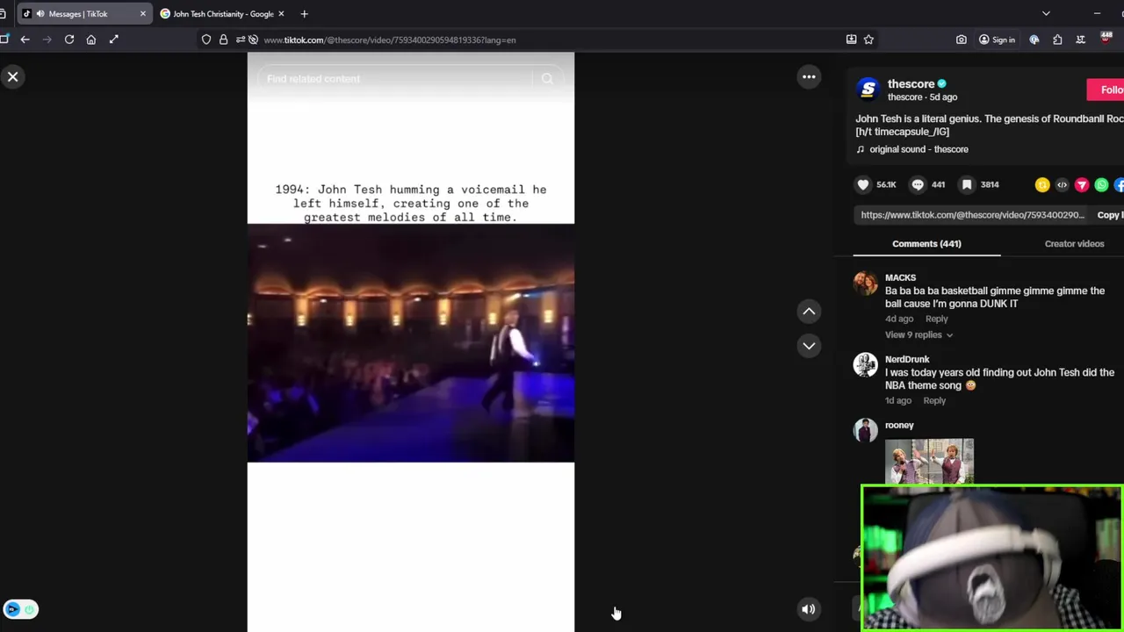The image size is (1124, 632).
Task: Close the TikTok video viewer with X
Action: (13, 77)
